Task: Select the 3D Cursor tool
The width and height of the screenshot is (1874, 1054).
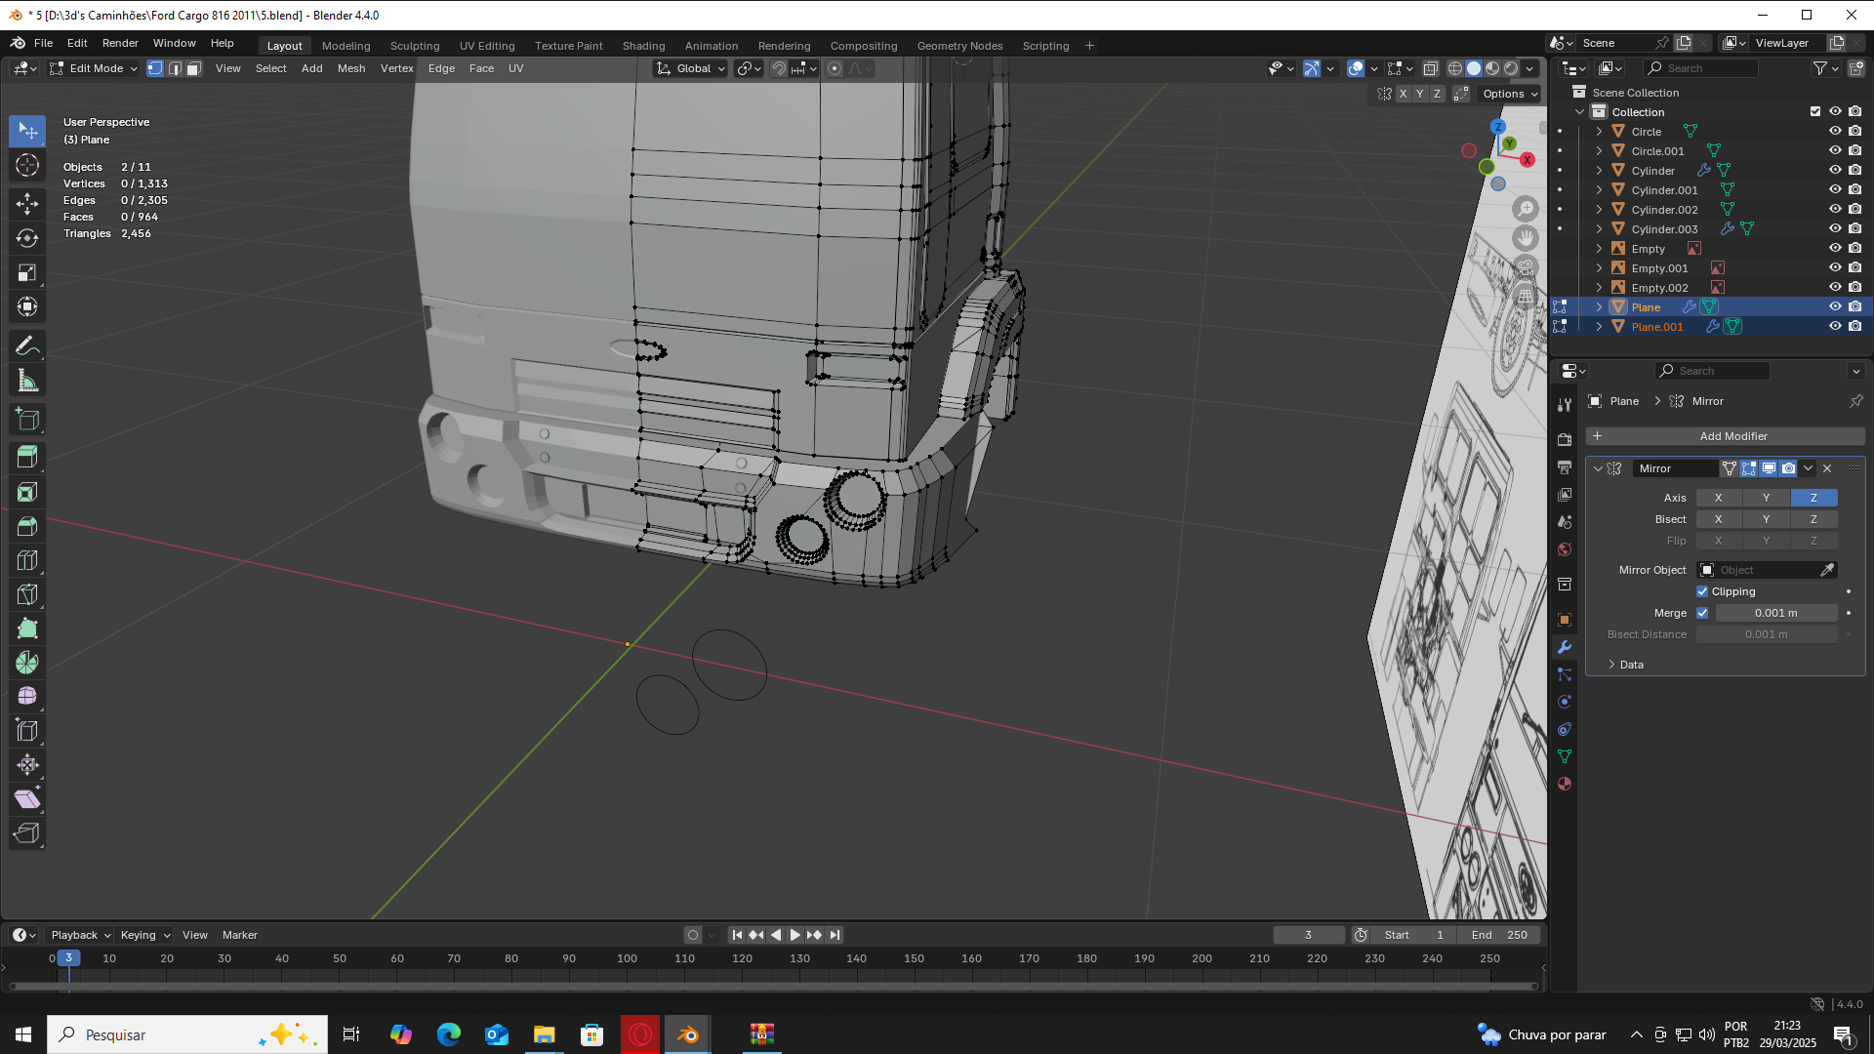Action: coord(27,165)
